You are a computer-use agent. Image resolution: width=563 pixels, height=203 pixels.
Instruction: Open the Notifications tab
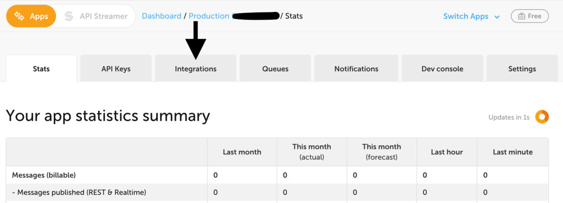pyautogui.click(x=356, y=68)
